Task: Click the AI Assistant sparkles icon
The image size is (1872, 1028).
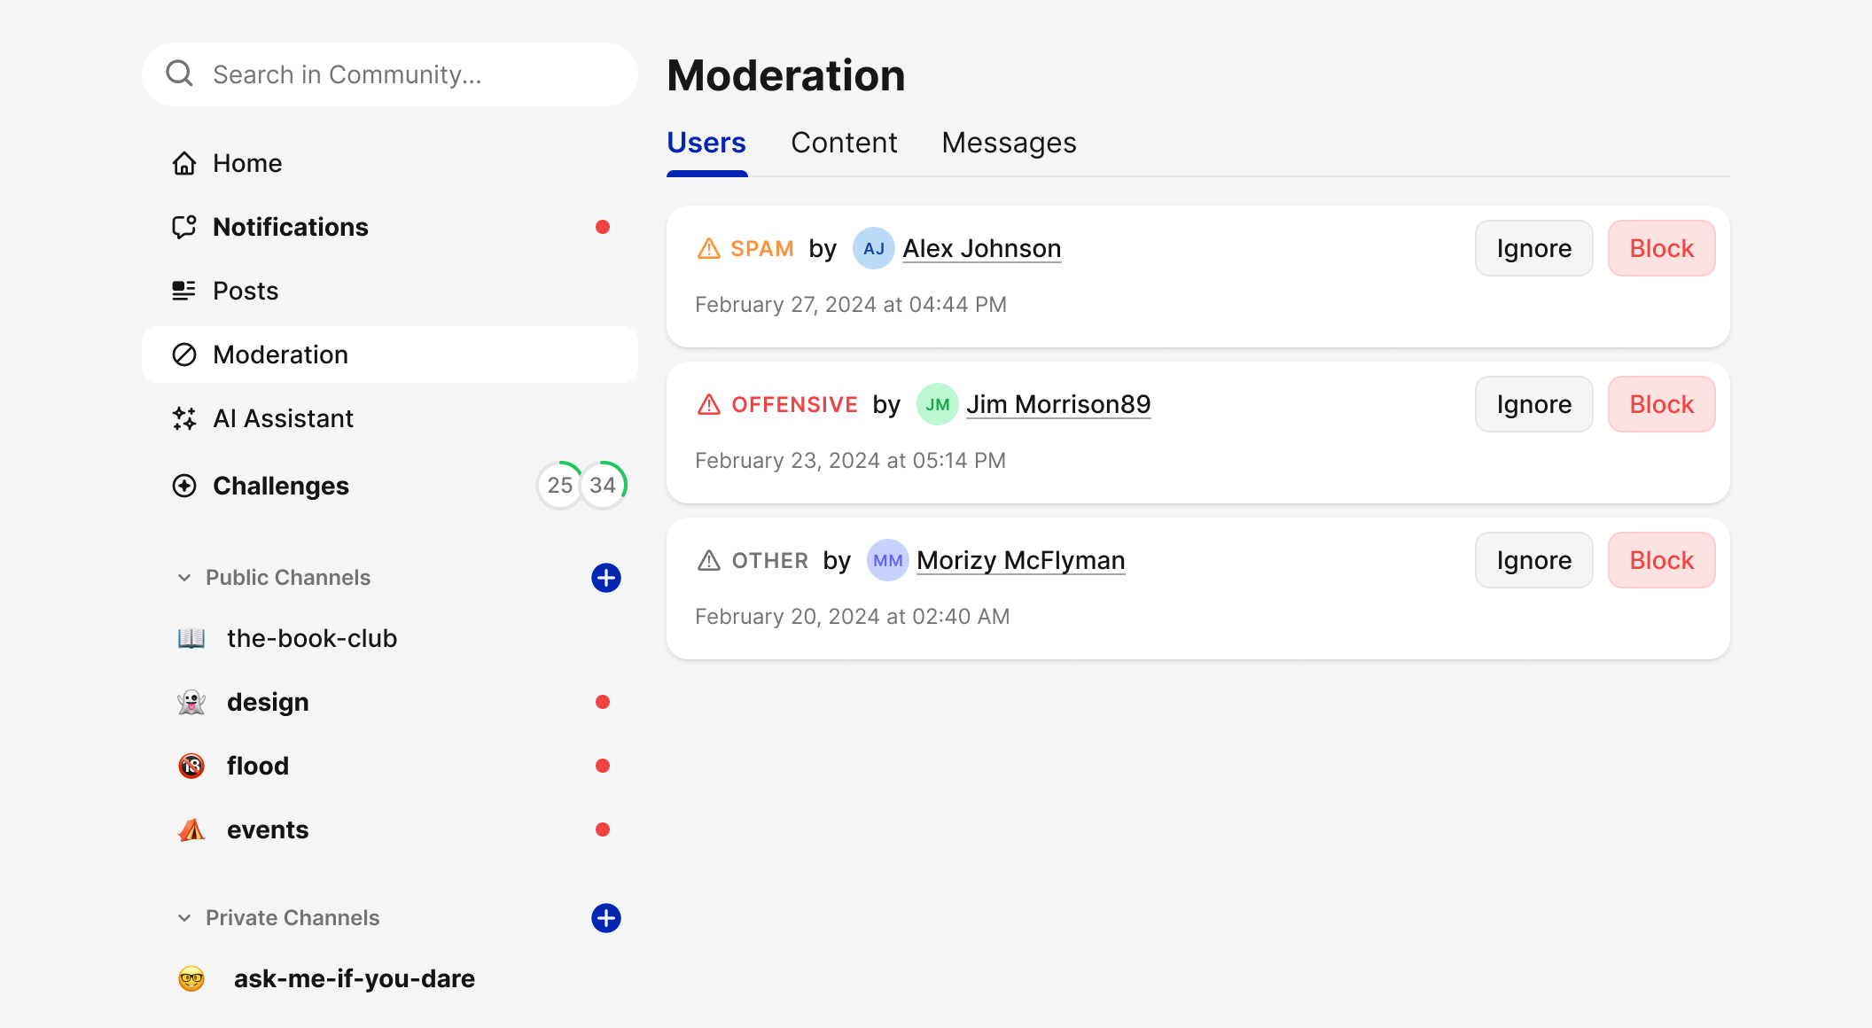Action: tap(184, 418)
